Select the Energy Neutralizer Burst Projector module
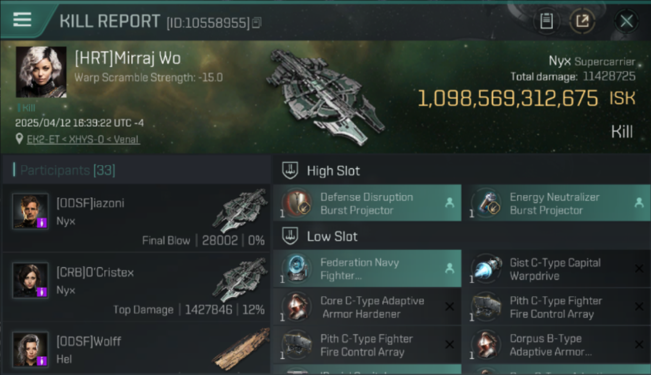This screenshot has height=375, width=651. (556, 203)
